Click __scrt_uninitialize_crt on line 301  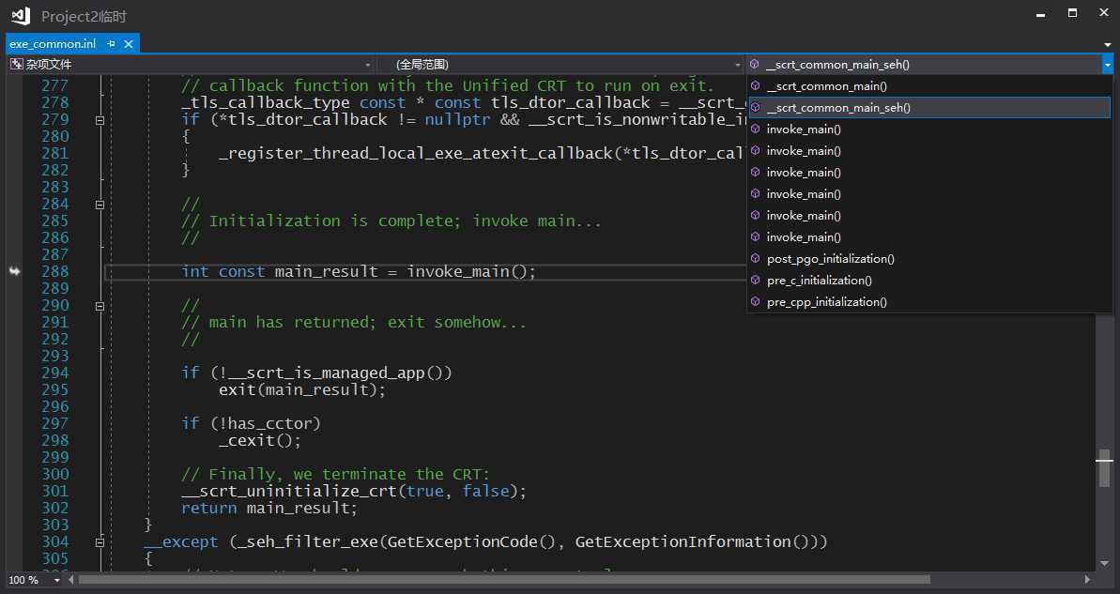pyautogui.click(x=288, y=491)
